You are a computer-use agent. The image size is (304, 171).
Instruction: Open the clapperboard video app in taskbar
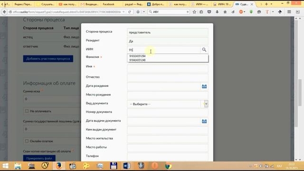[73, 166]
